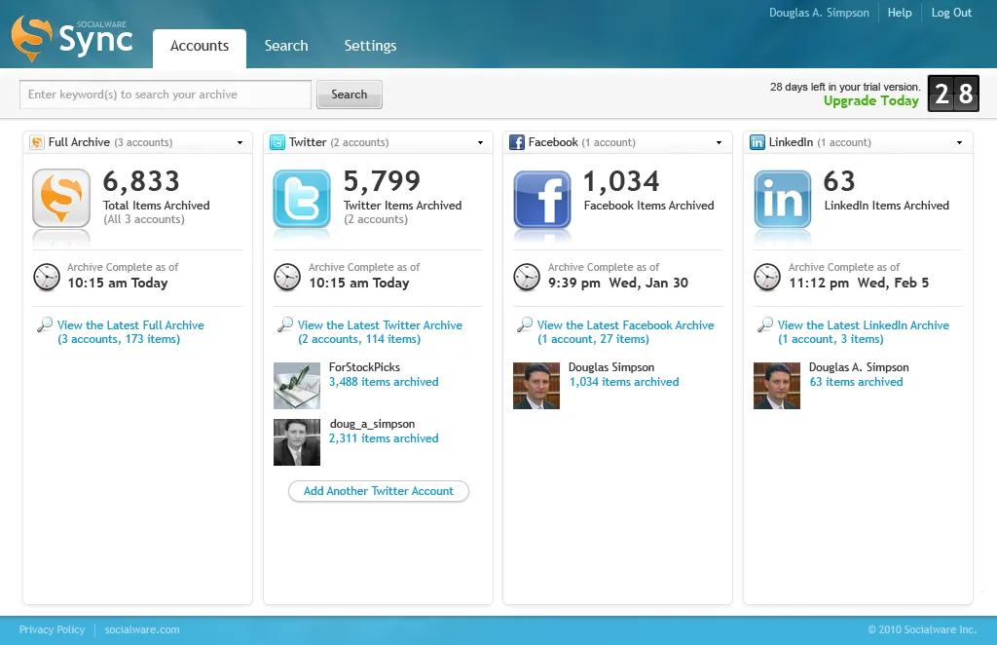Click the Douglas A. Simpson LinkedIn profile photo
The width and height of the screenshot is (997, 645).
click(777, 386)
